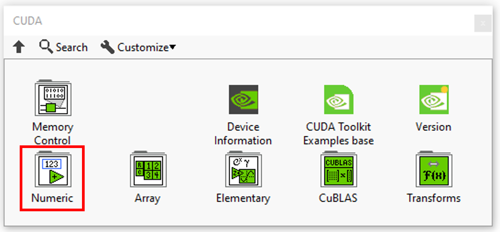Open the Array subpalette icon
Viewport: 500px width, 232px height.
(x=148, y=171)
